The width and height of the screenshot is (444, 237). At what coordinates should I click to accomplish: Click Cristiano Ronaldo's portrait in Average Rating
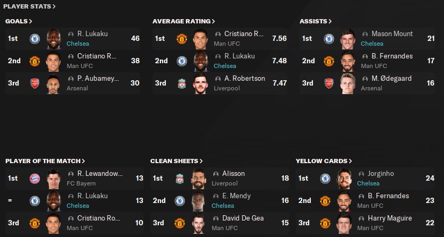[x=200, y=38]
